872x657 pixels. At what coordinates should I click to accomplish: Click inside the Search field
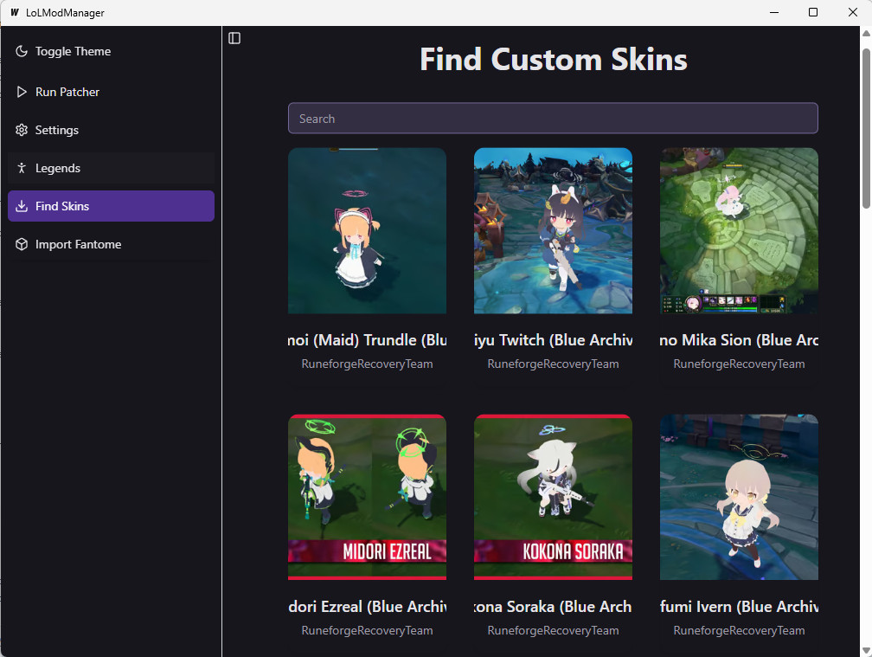[553, 118]
